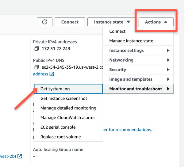Click external link icon next to west-2b
The image size is (184, 167).
pos(20,156)
